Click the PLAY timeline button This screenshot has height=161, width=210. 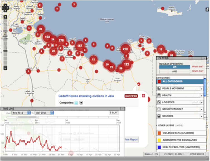[x=114, y=113]
